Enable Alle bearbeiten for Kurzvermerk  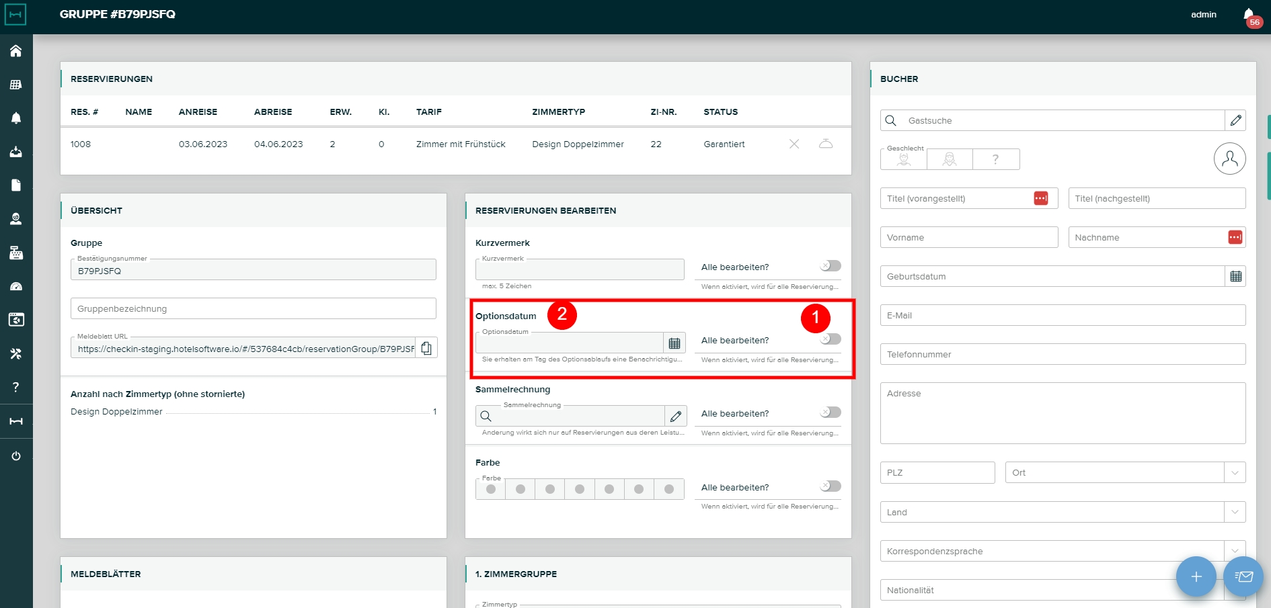[831, 266]
